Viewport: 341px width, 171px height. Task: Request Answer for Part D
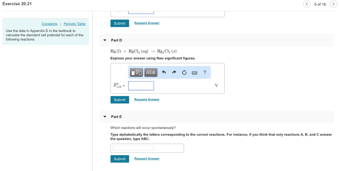click(x=147, y=100)
